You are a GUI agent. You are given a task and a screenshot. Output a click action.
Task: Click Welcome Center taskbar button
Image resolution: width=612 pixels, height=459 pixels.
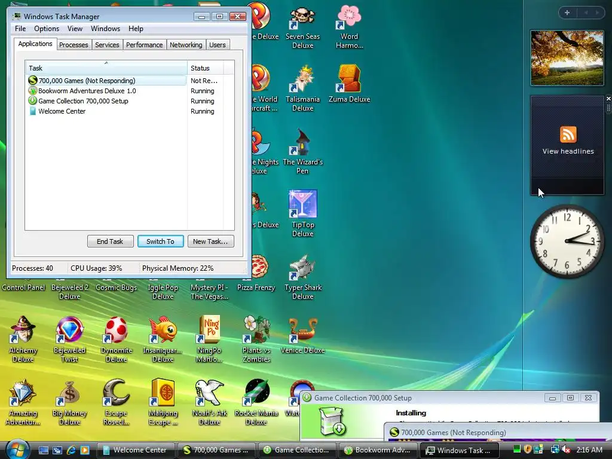point(135,450)
